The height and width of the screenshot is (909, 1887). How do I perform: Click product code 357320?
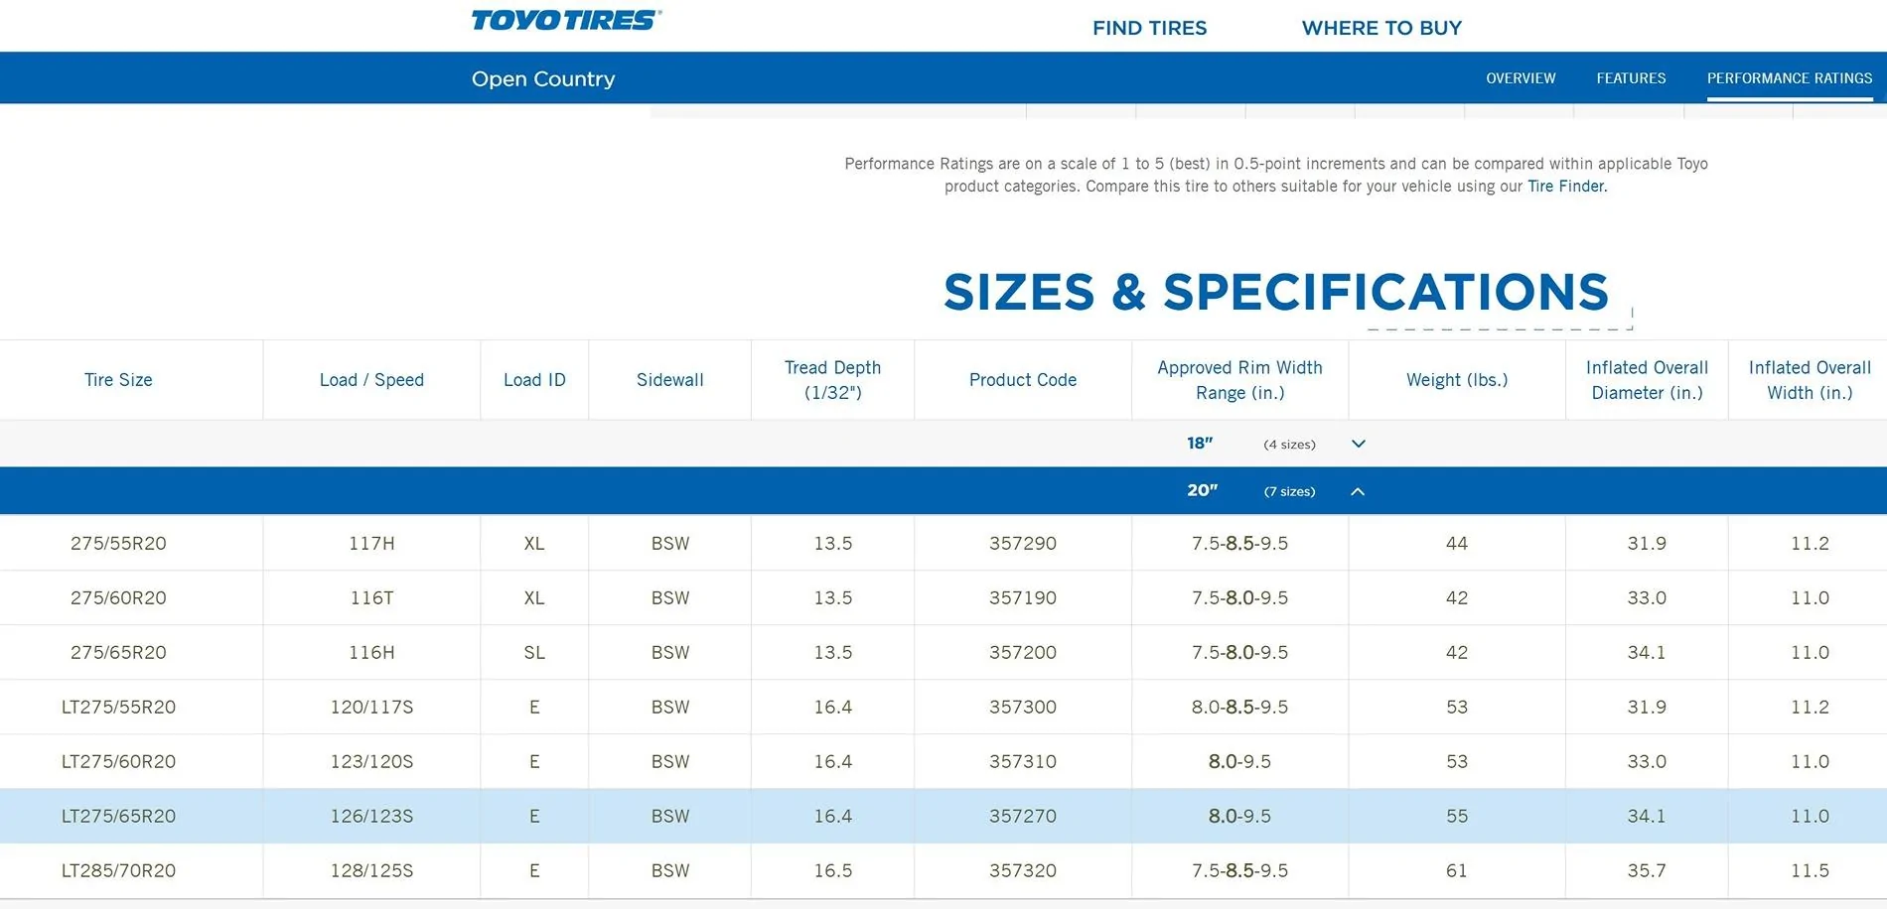point(1023,870)
